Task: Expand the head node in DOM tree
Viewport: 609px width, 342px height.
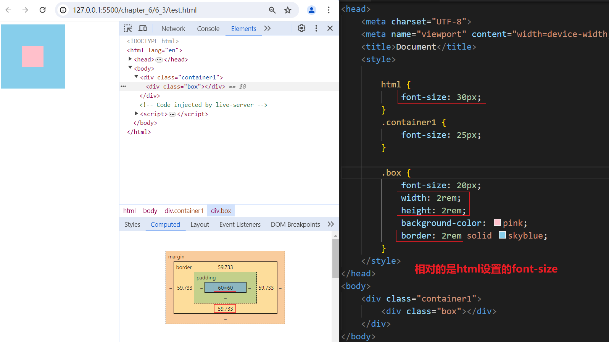Action: coord(130,59)
